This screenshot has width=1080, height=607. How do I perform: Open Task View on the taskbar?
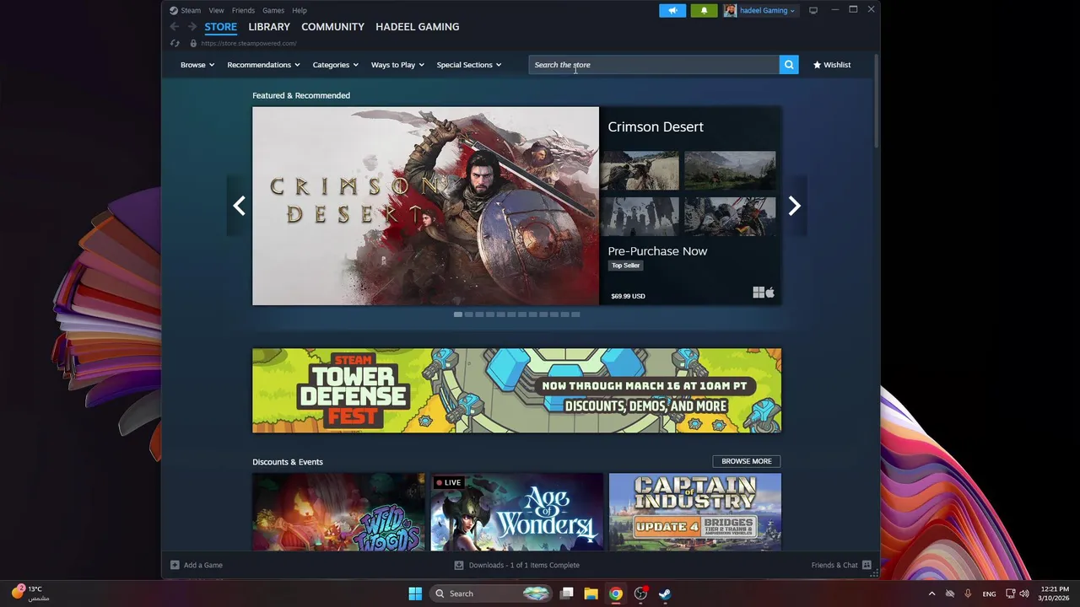[x=567, y=594]
